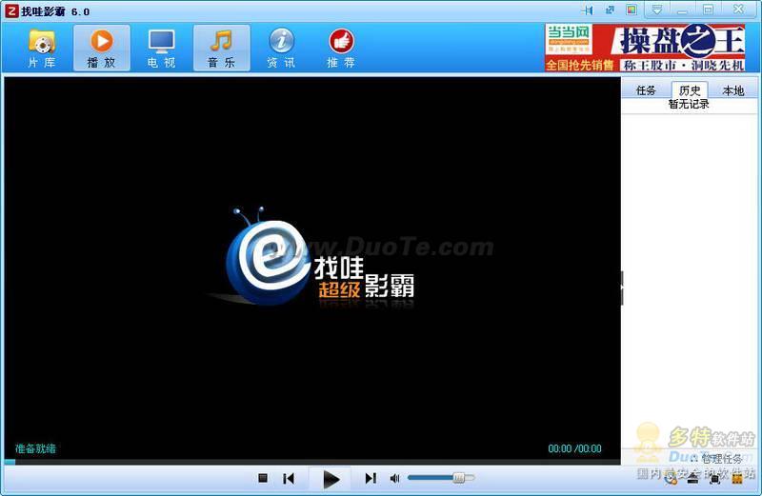Screen dimensions: 762x496
Task: Click the eject-style open file icon
Action: [x=692, y=479]
